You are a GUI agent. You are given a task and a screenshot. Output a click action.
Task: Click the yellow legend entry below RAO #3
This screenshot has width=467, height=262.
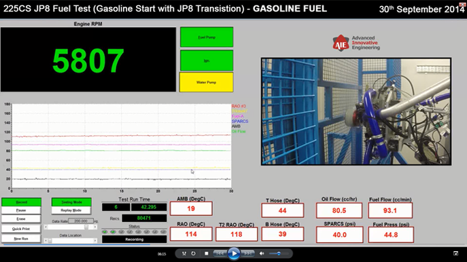click(x=239, y=111)
